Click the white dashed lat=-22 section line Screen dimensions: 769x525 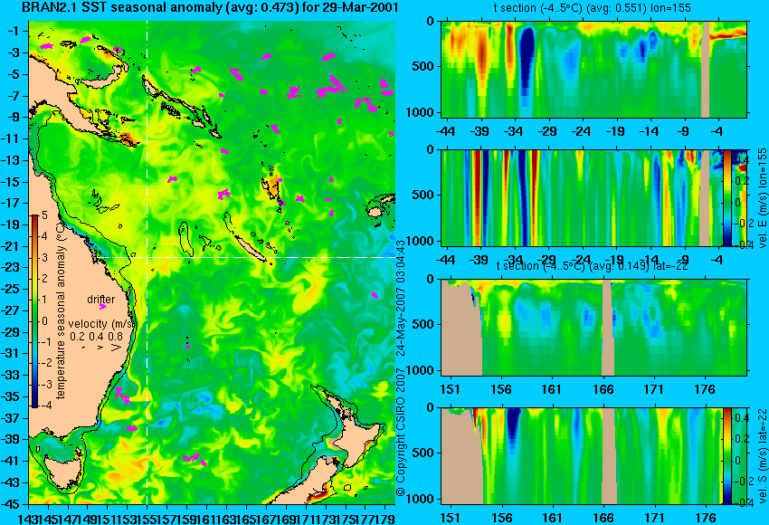point(245,257)
